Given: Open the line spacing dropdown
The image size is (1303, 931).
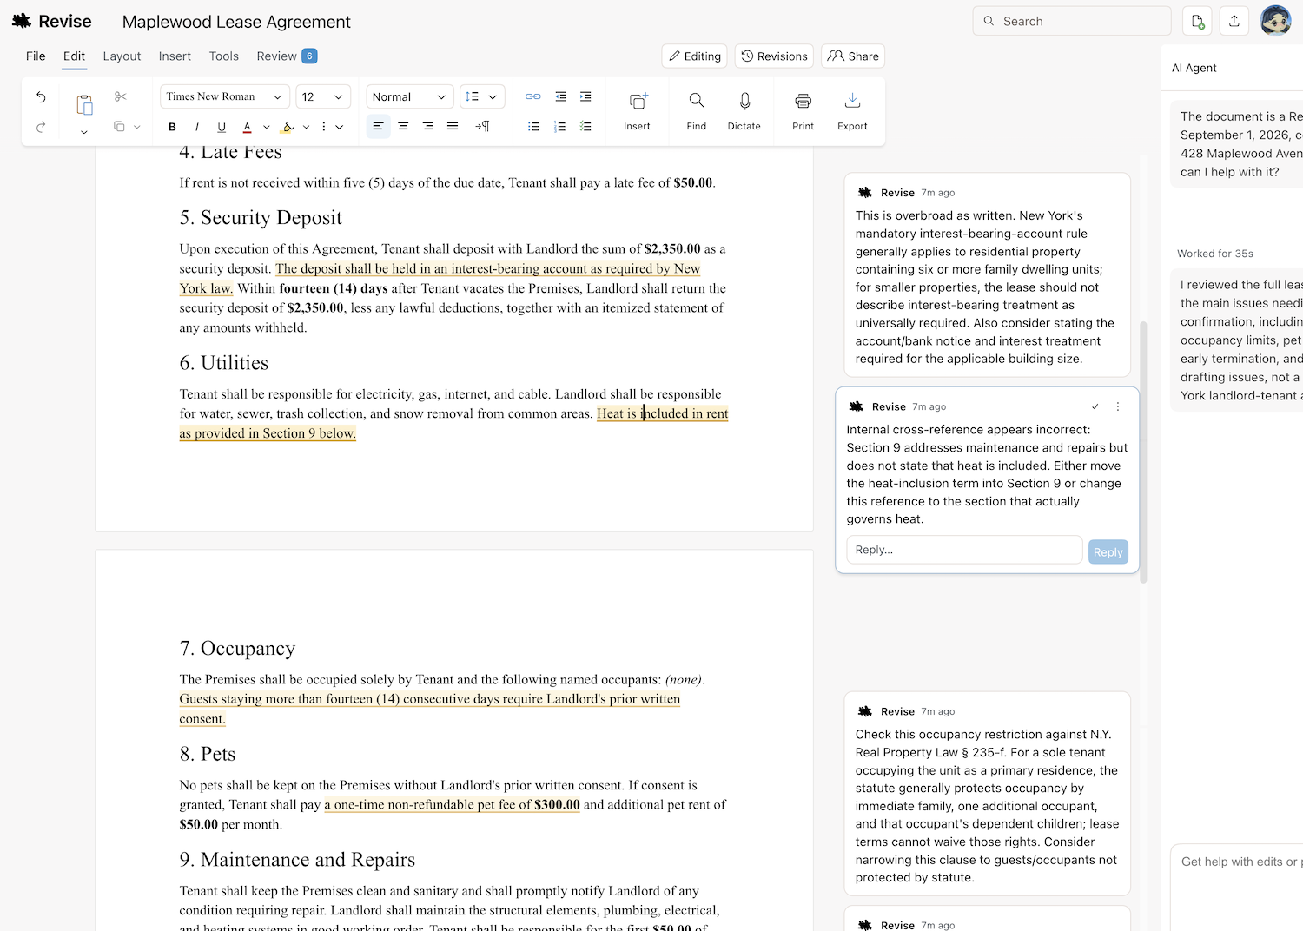Looking at the screenshot, I should pos(482,96).
